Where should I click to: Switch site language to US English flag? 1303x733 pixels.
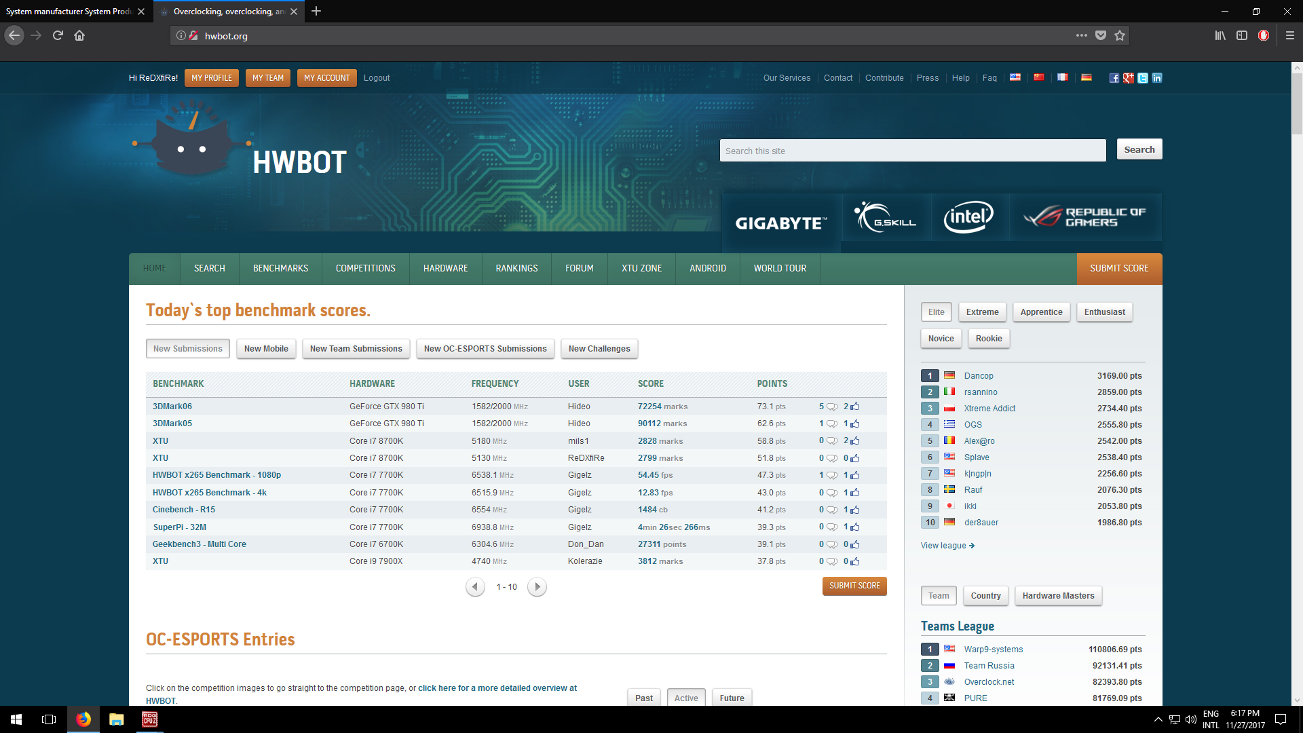1015,77
